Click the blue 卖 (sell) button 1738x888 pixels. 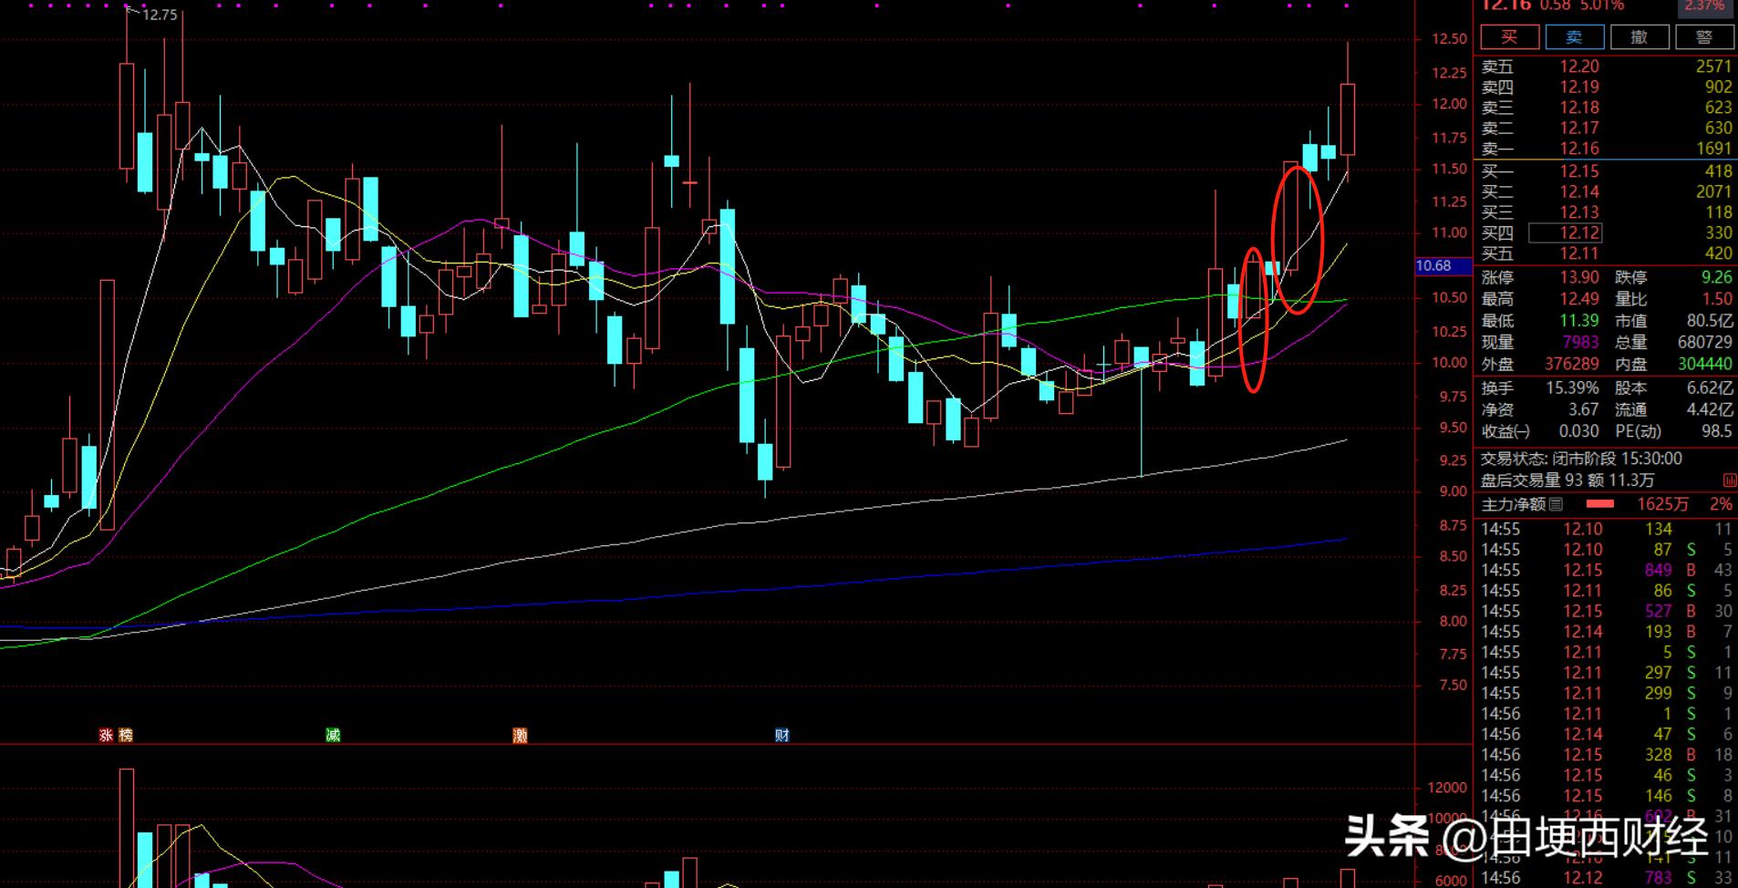pyautogui.click(x=1574, y=37)
